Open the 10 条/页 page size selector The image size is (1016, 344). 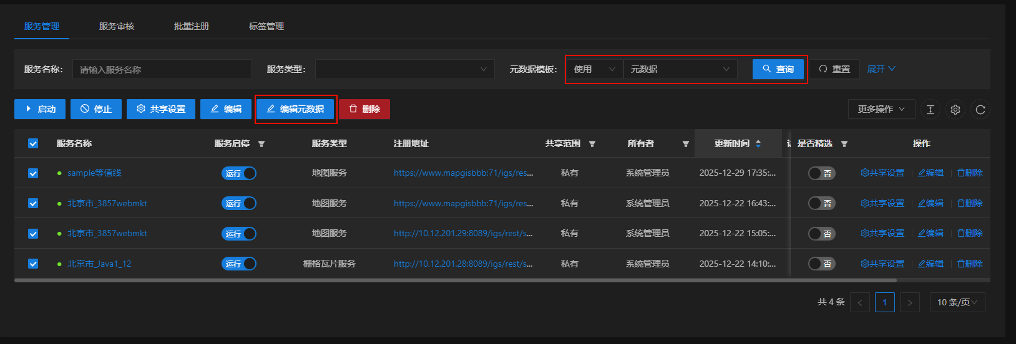click(957, 302)
